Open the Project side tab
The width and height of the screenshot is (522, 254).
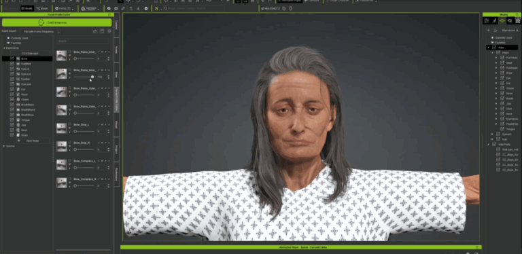point(116,149)
